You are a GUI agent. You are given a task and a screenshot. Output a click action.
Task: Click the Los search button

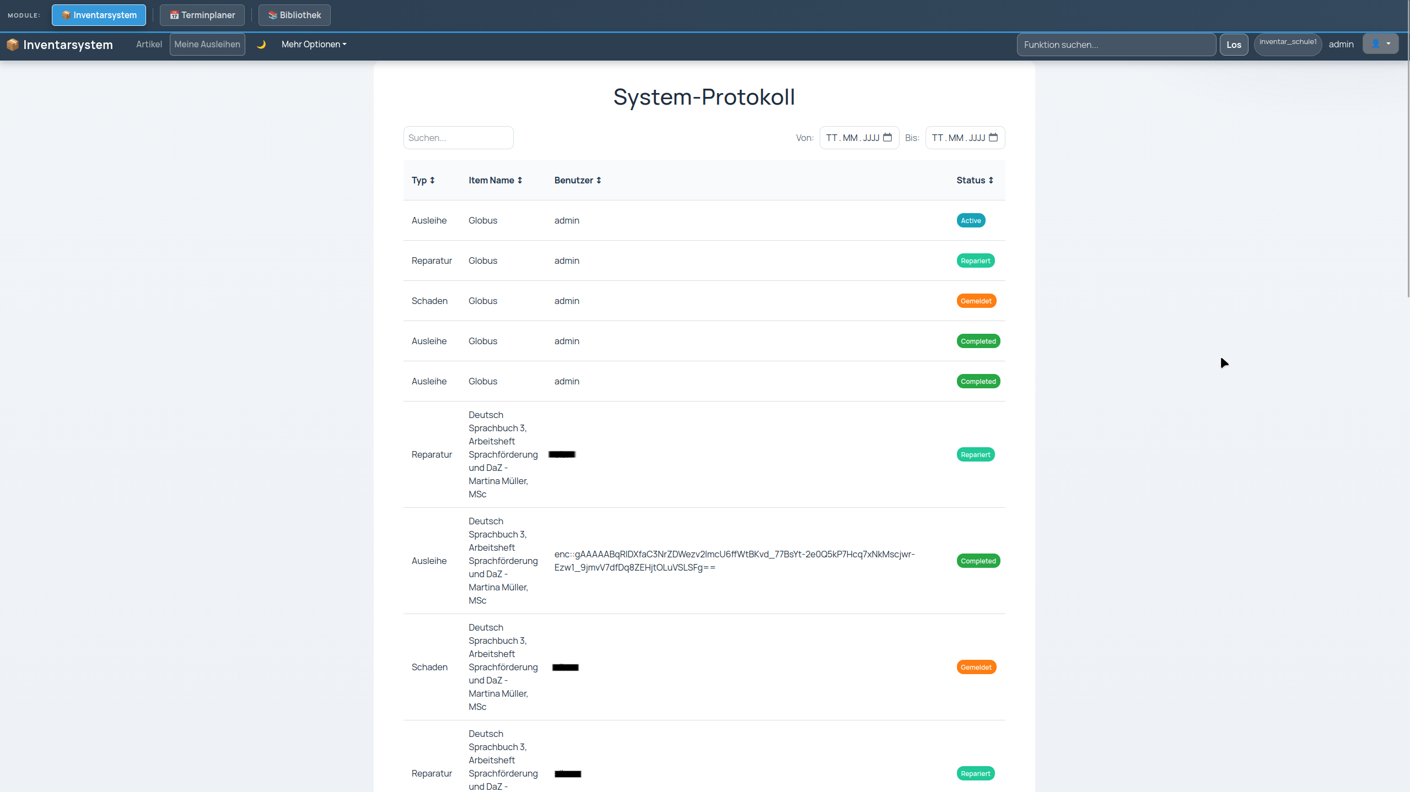pos(1234,45)
